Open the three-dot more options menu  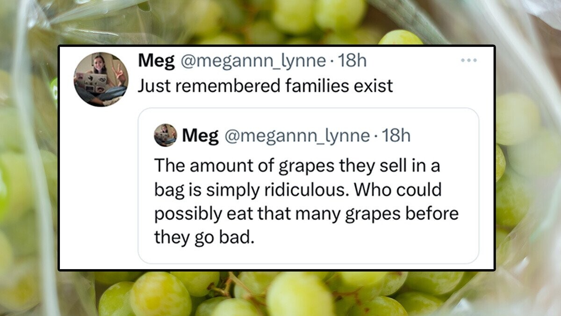468,61
